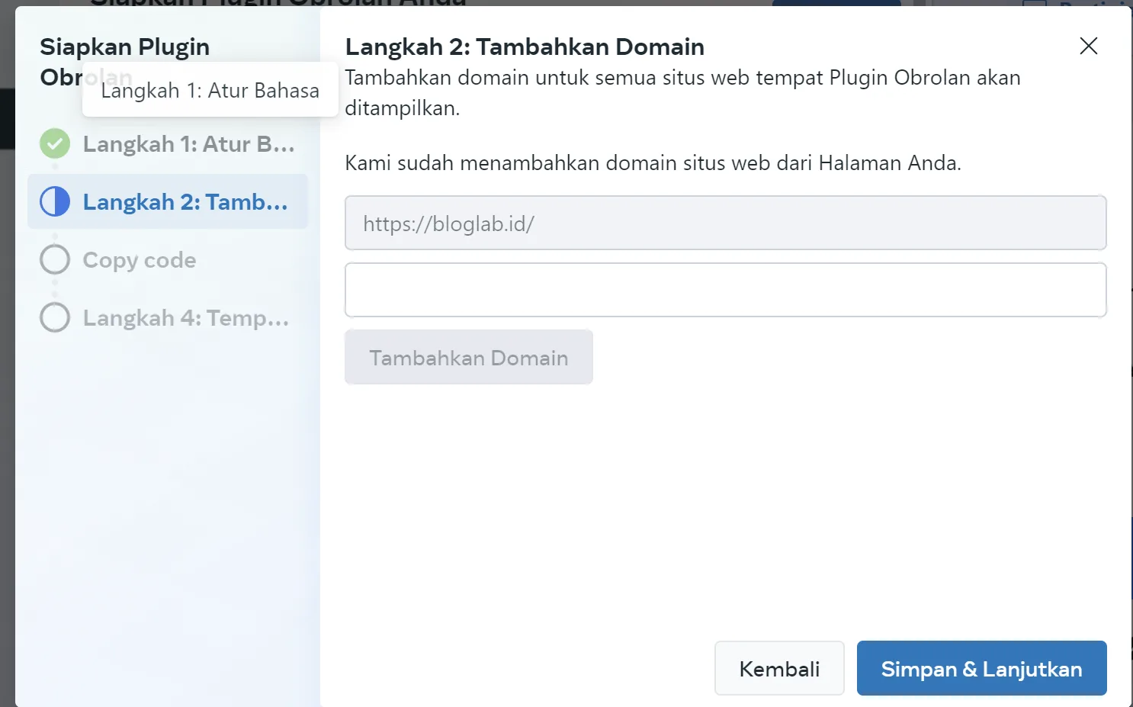Click the Siapkan Plugin sidebar title
The width and height of the screenshot is (1133, 707).
pyautogui.click(x=124, y=62)
